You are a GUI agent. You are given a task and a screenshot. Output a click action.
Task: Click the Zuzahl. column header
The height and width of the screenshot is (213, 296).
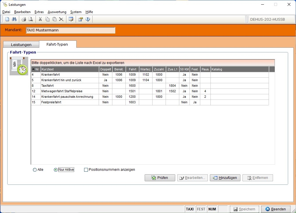[159, 69]
